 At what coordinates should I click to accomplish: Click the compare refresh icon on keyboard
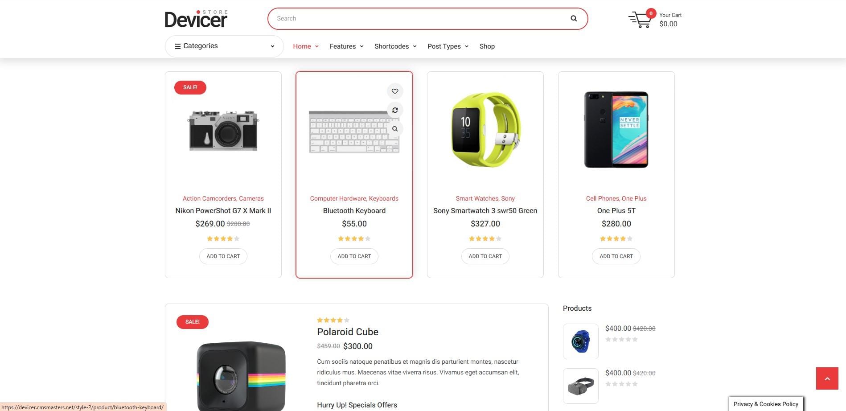[395, 110]
